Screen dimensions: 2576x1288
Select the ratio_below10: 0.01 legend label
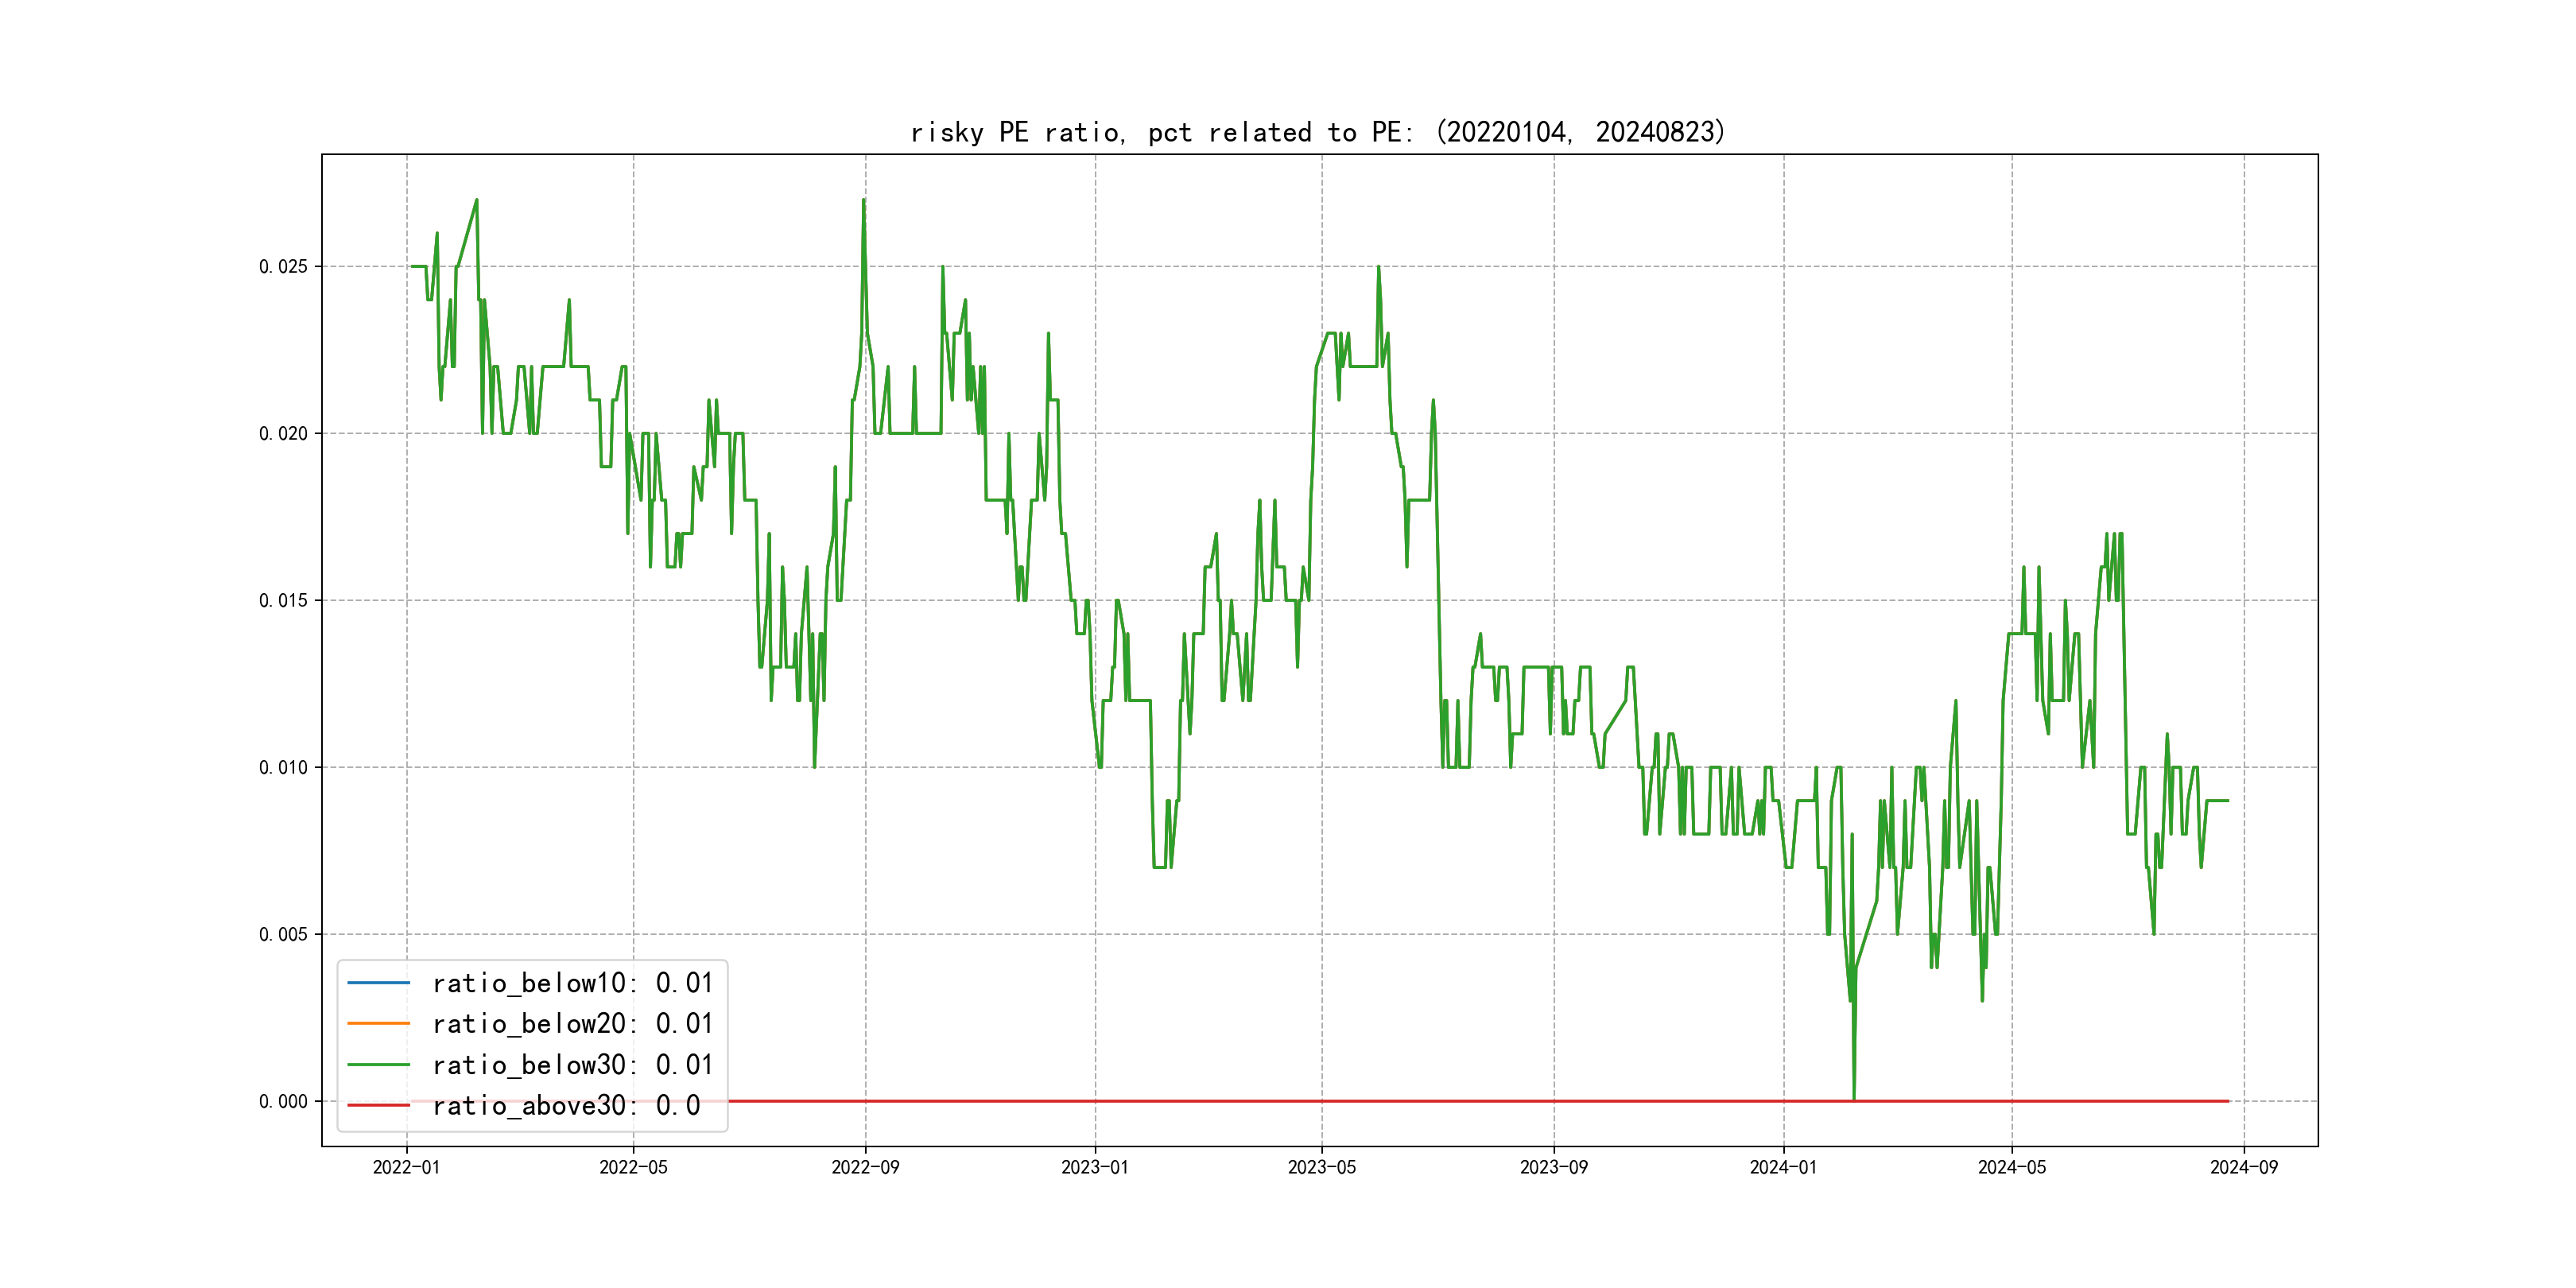(572, 983)
